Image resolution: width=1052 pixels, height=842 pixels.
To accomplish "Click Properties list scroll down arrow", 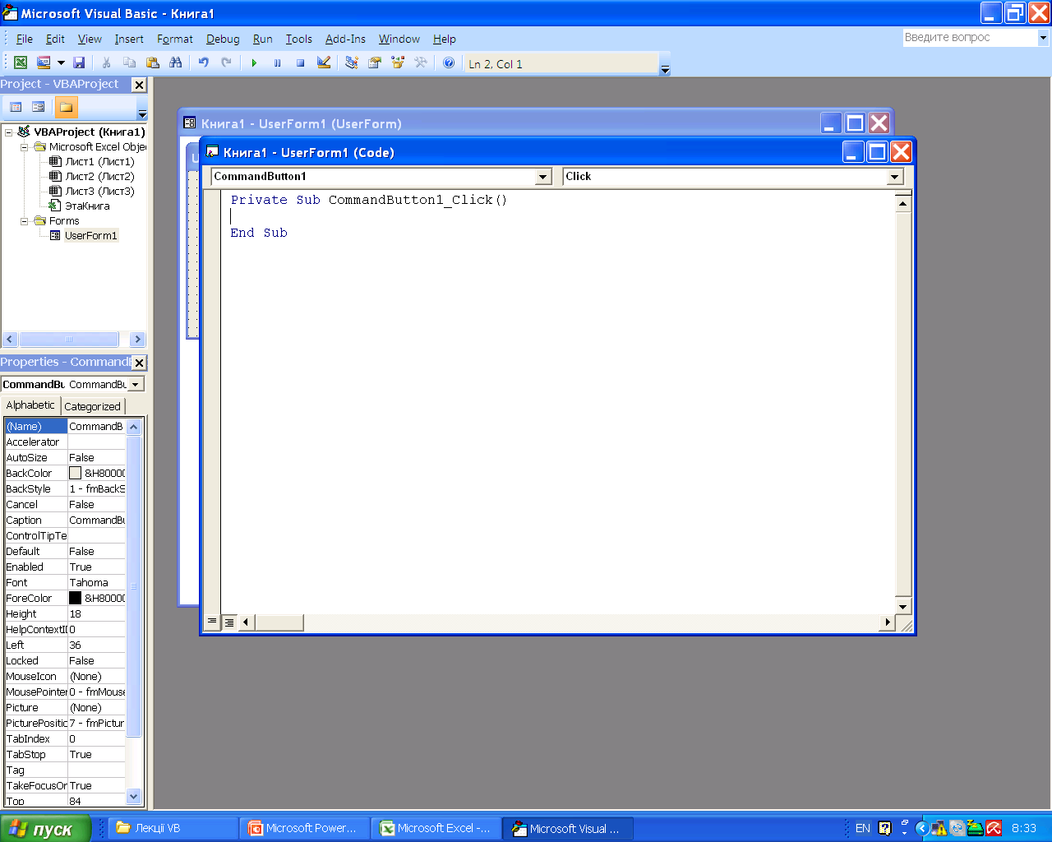I will [x=134, y=796].
